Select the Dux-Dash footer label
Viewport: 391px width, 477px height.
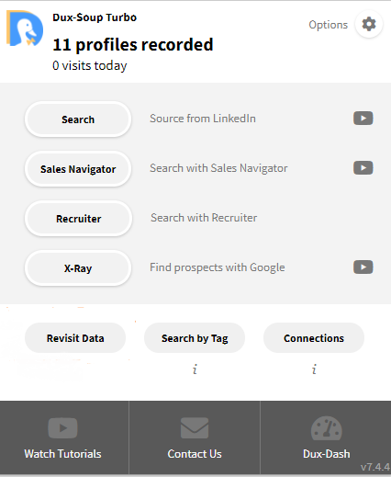click(x=327, y=454)
